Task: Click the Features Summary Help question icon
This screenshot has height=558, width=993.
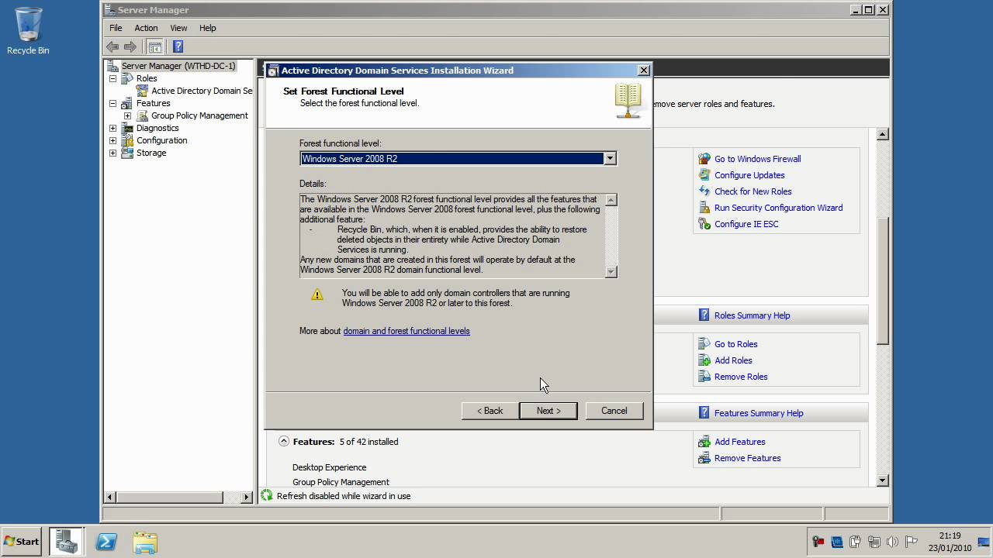Action: [x=704, y=413]
